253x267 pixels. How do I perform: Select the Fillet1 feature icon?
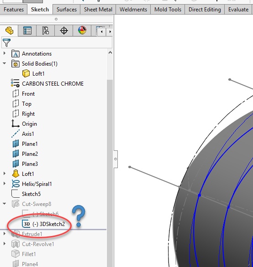pos(16,254)
